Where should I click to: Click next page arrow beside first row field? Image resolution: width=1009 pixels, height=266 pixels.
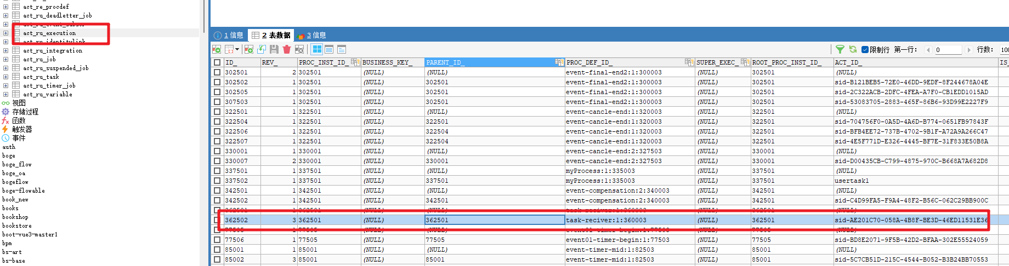[x=969, y=50]
